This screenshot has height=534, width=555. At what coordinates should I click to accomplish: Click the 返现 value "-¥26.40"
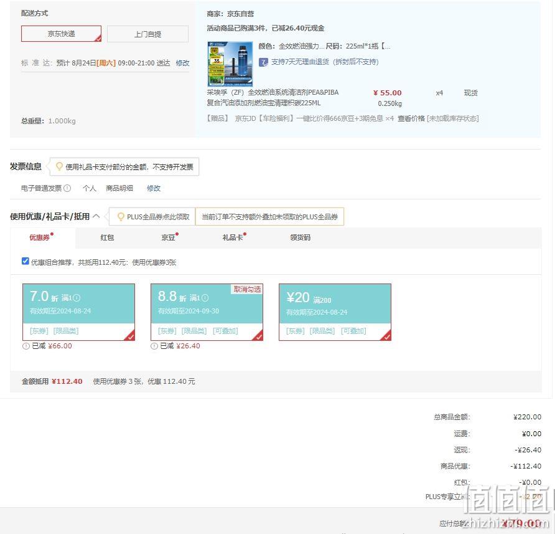pyautogui.click(x=528, y=450)
